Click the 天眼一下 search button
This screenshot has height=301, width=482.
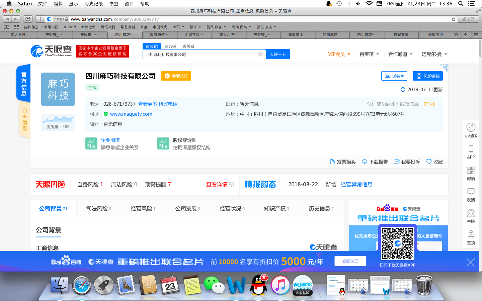pos(278,54)
